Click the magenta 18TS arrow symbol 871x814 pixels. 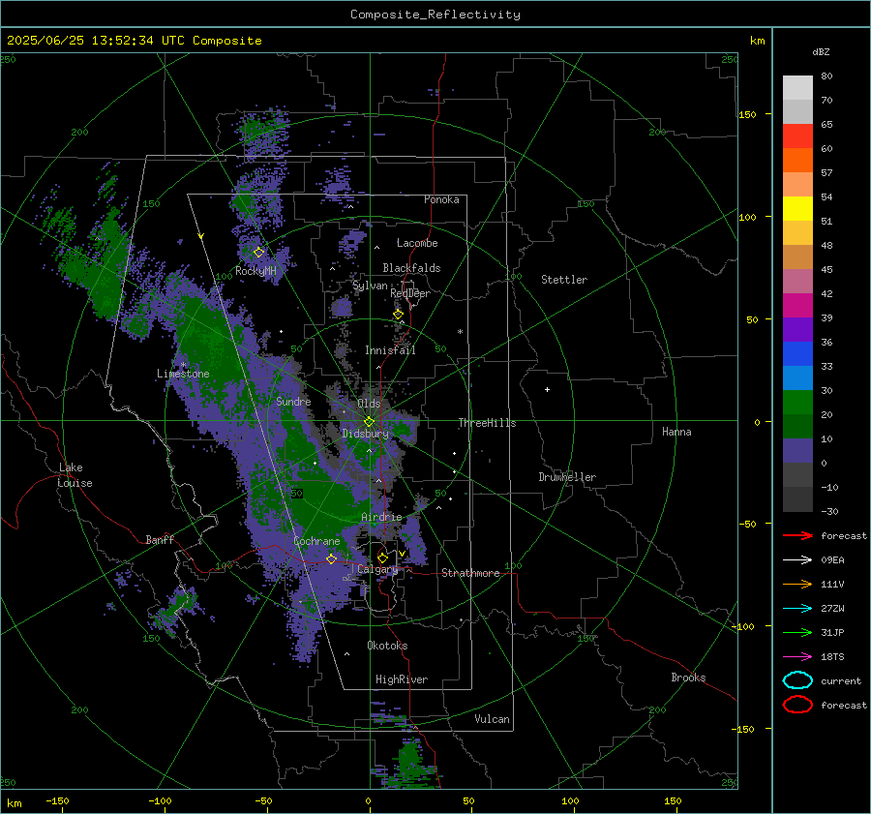click(797, 656)
